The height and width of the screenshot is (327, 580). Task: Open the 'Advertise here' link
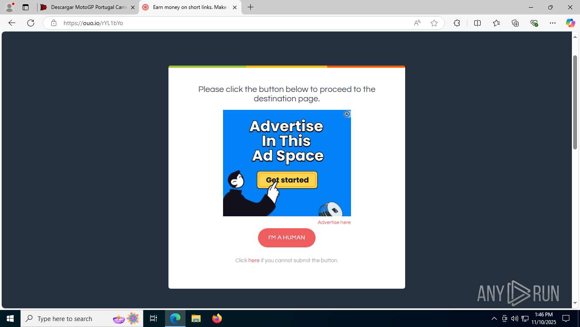[x=334, y=222]
